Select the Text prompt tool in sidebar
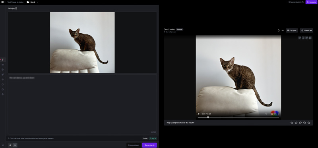This screenshot has height=148, width=318. 3,60
